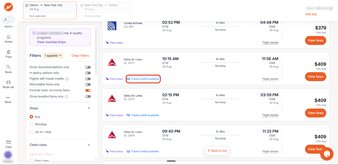Click the info icon next to travel credits filter

click(67, 79)
